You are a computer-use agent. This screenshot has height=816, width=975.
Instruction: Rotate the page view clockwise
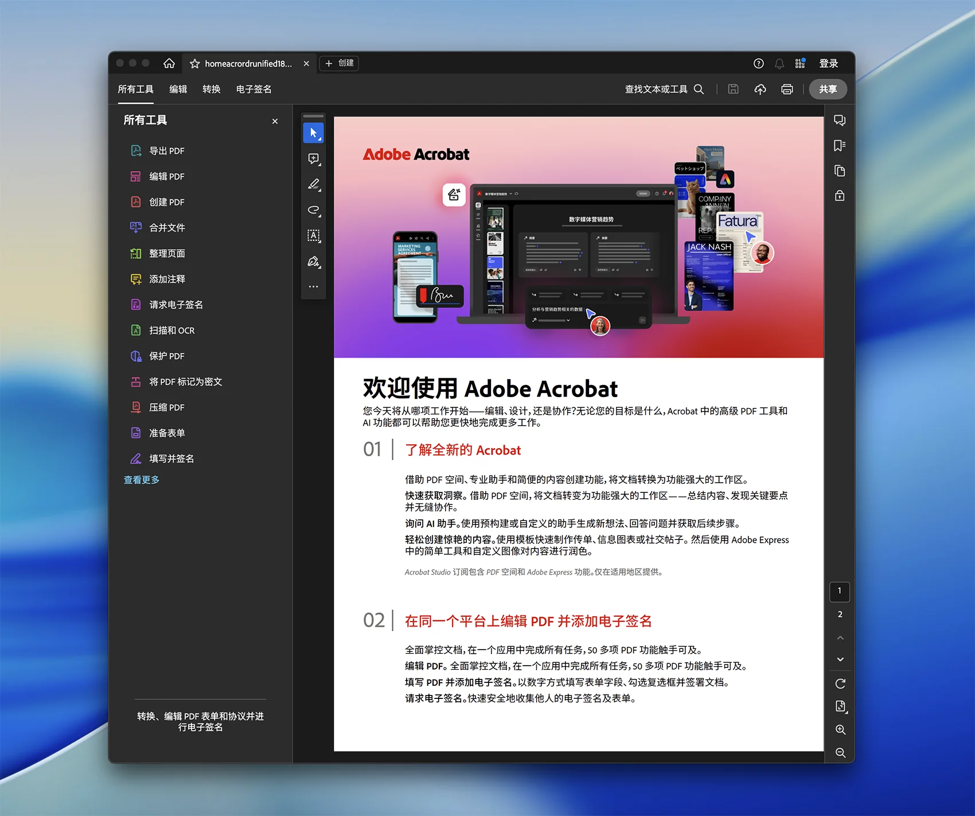click(840, 683)
